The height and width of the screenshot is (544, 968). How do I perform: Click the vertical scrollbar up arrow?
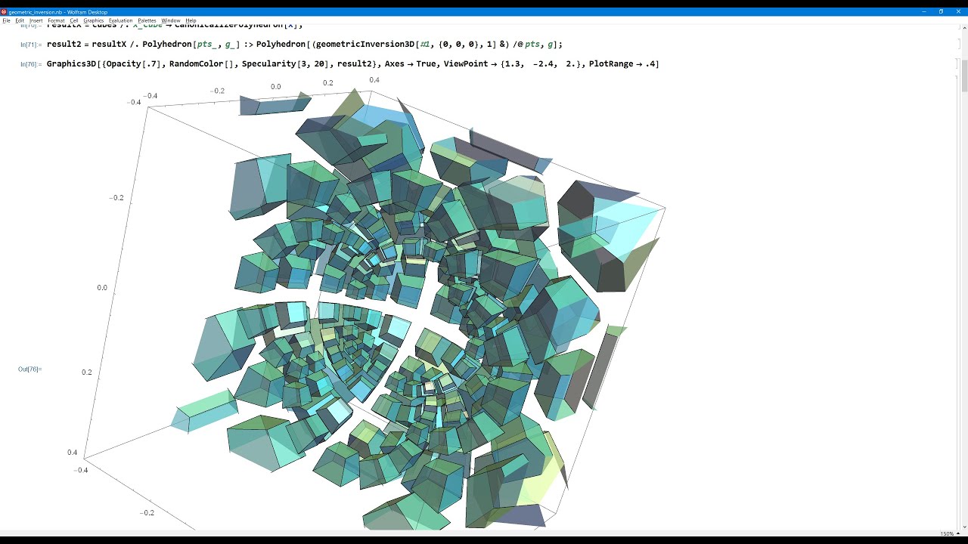tap(964, 27)
